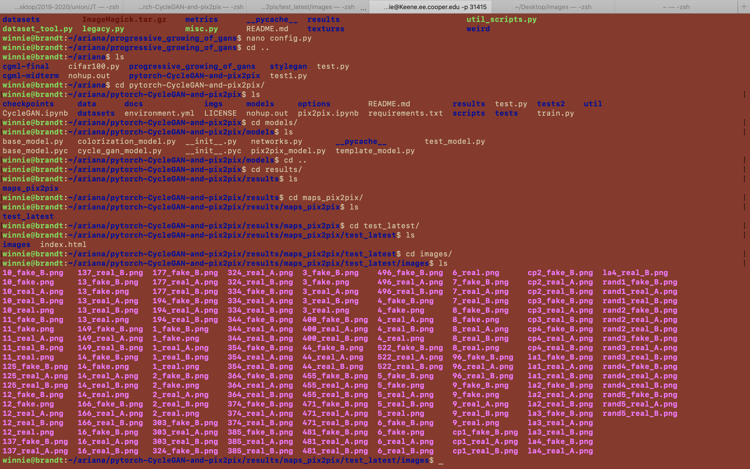Click the file name rand5_real_B.png
This screenshot has height=469, width=750.
640,414
